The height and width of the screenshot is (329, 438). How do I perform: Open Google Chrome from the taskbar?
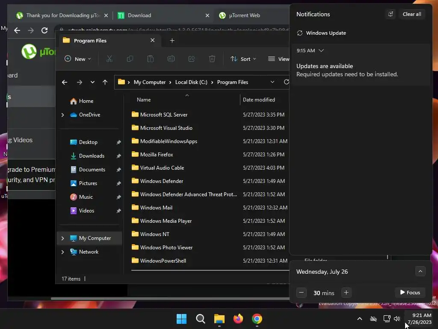pyautogui.click(x=257, y=319)
